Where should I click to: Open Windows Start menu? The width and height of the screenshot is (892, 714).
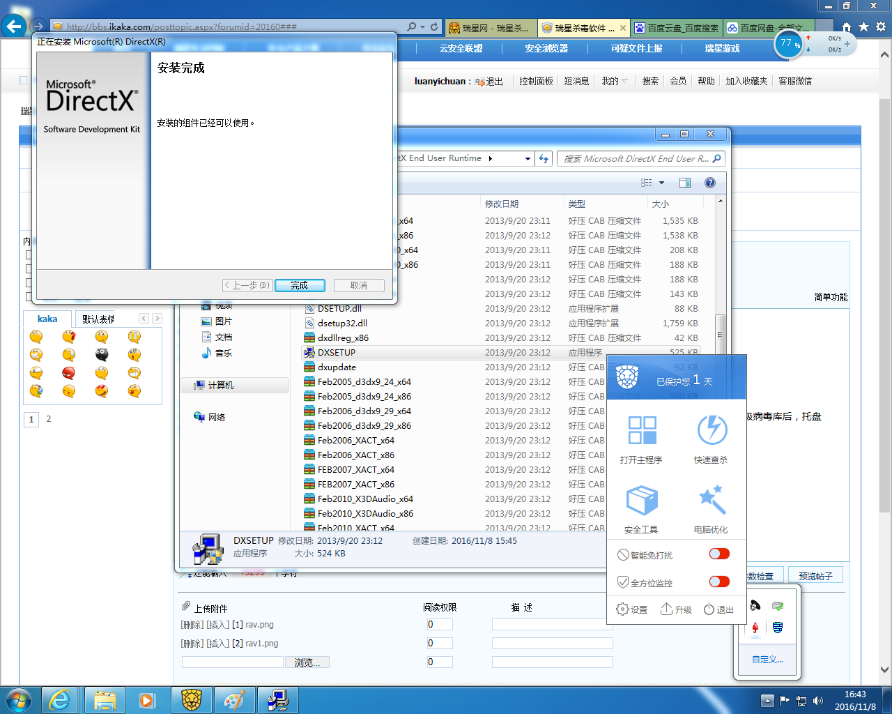(19, 699)
